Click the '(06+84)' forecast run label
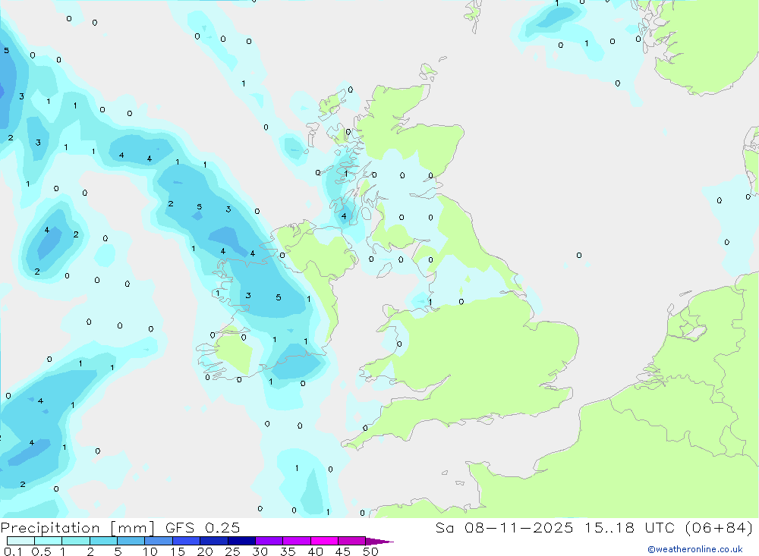Screen dimensions: 759x556 tap(719, 528)
